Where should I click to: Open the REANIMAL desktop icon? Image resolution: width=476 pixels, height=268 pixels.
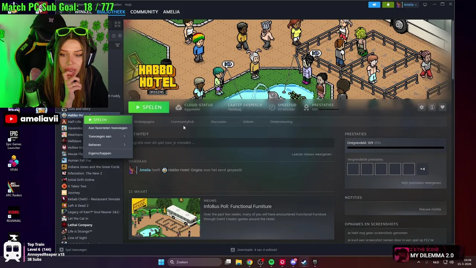[14, 215]
